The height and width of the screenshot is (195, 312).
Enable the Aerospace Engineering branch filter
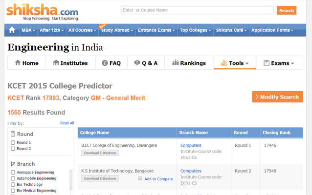click(x=13, y=173)
